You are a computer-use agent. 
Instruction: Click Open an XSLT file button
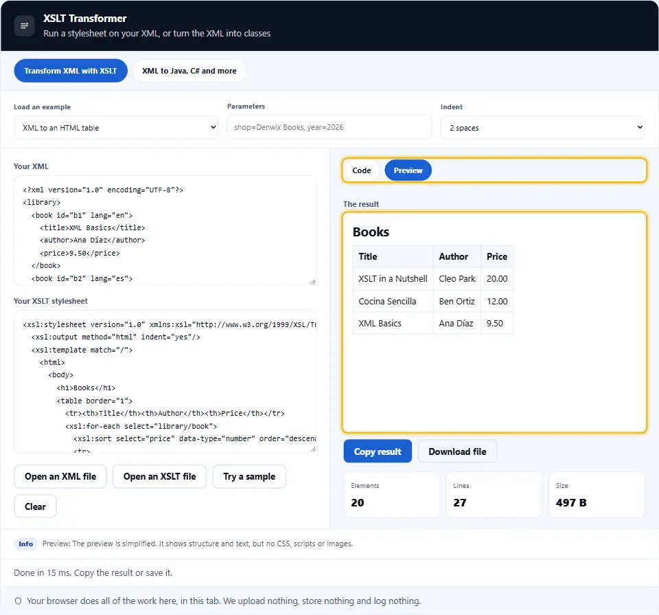(x=160, y=477)
